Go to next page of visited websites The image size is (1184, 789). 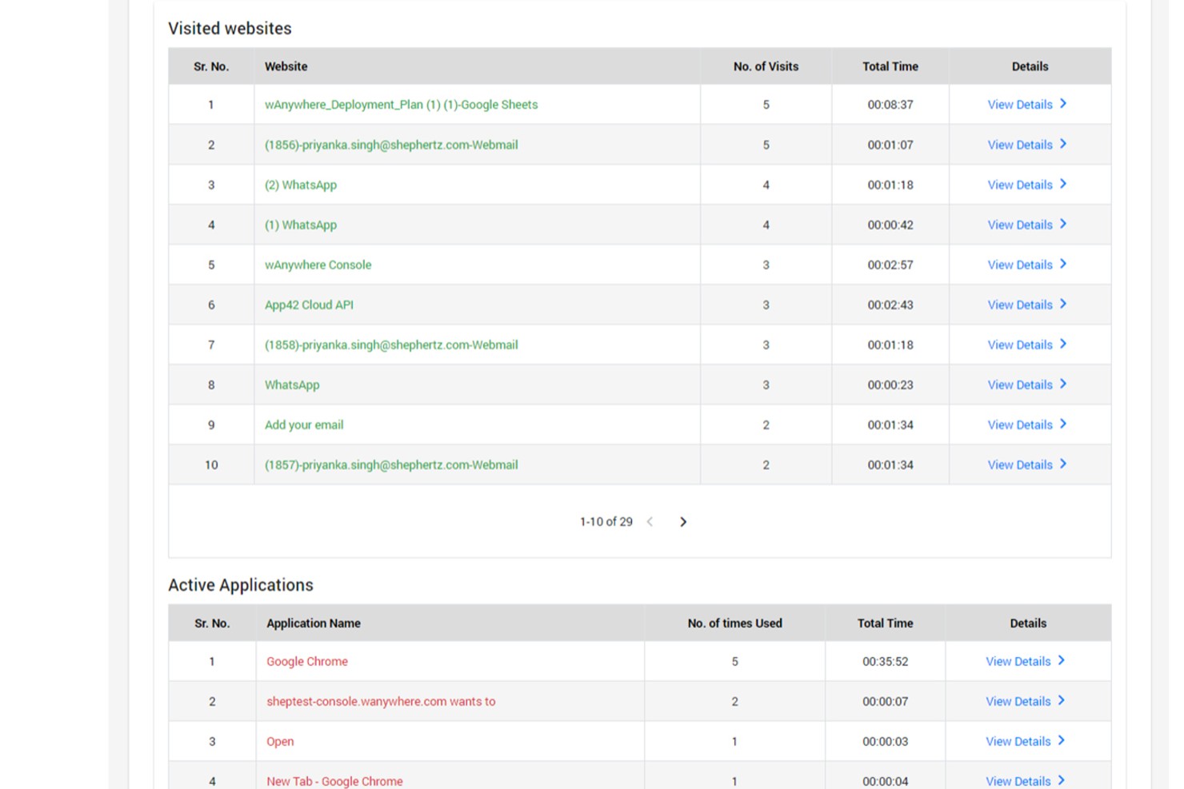[683, 522]
